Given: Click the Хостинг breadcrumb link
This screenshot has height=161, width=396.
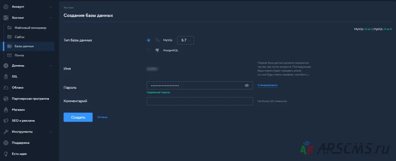Looking at the screenshot, I should point(69,8).
